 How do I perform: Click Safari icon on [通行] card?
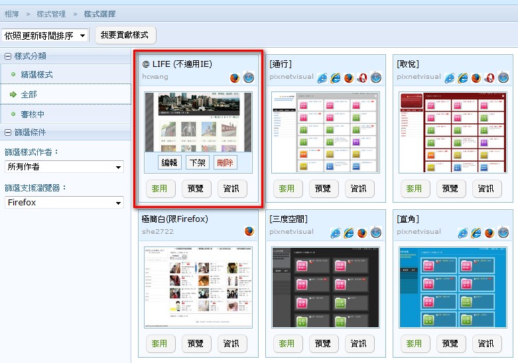click(375, 78)
